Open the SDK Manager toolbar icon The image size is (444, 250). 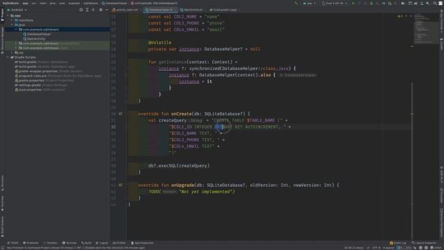point(427,3)
